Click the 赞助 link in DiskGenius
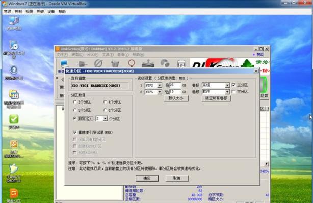Screen dimensions: 313x203 pyautogui.click(x=260, y=54)
